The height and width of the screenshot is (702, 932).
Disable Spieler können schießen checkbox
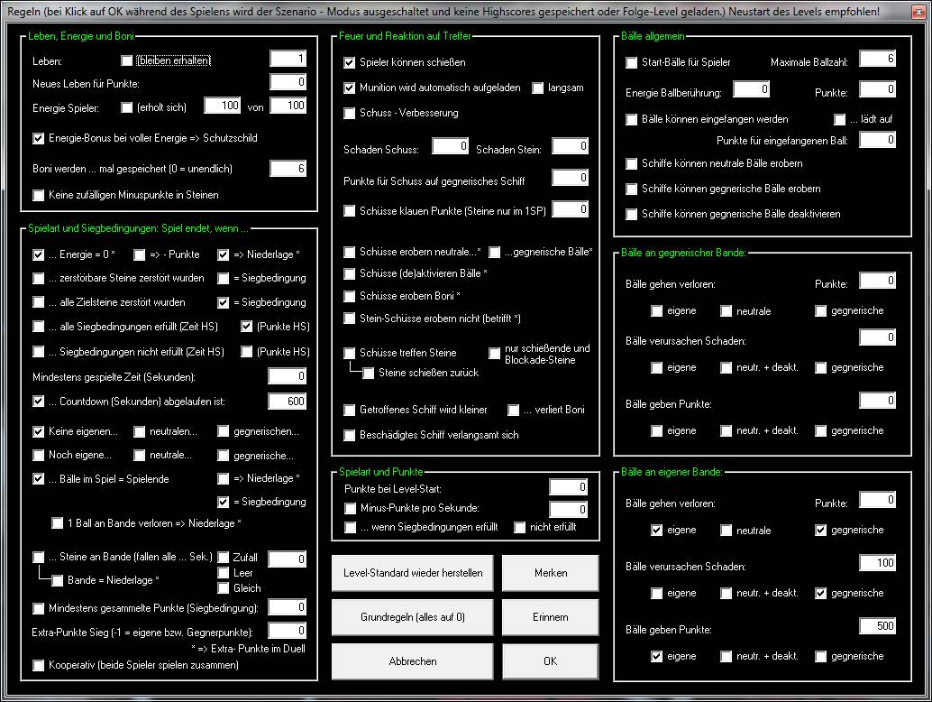point(351,63)
